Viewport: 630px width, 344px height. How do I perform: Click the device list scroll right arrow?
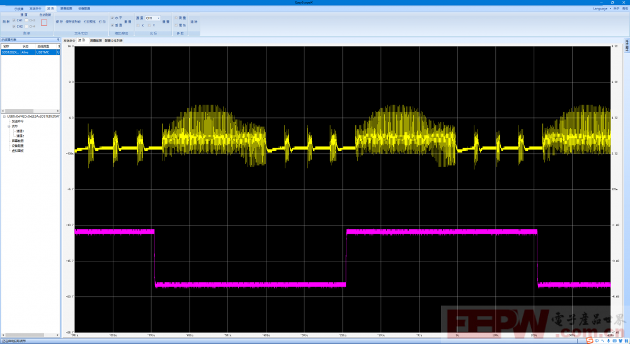[58, 111]
